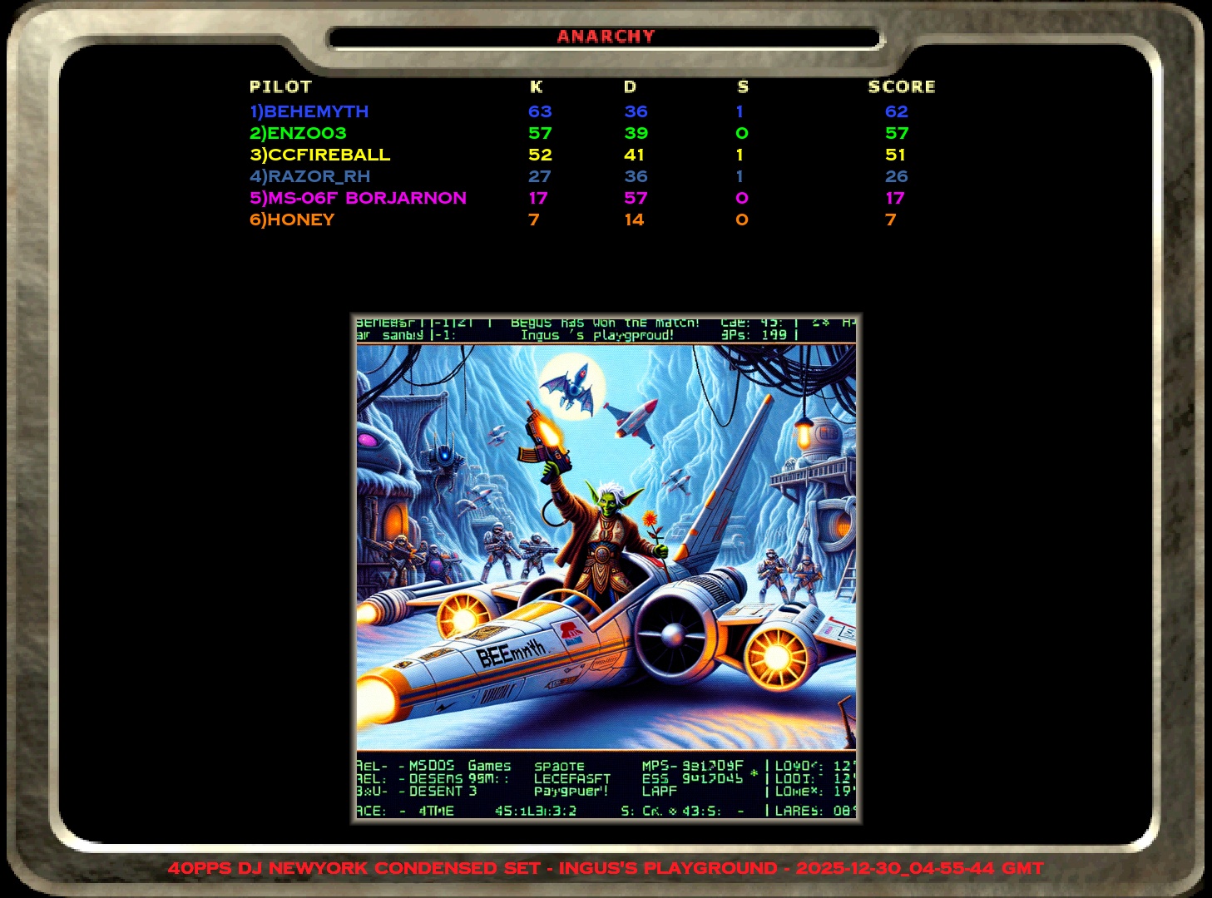The image size is (1212, 898).
Task: Sort the table by the K column
Action: (x=537, y=86)
